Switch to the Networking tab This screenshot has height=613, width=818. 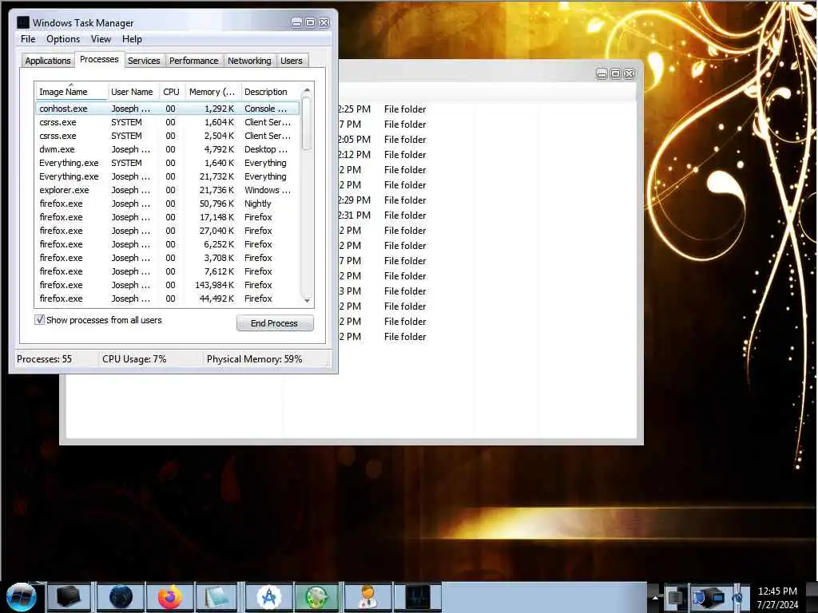(x=249, y=61)
